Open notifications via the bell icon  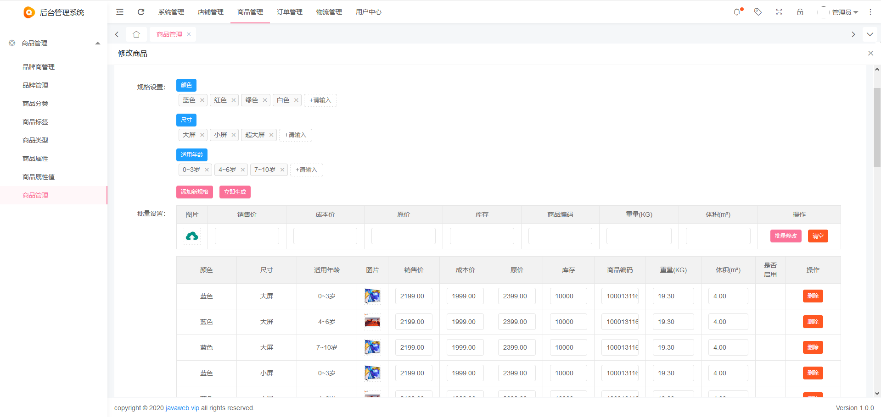(737, 12)
